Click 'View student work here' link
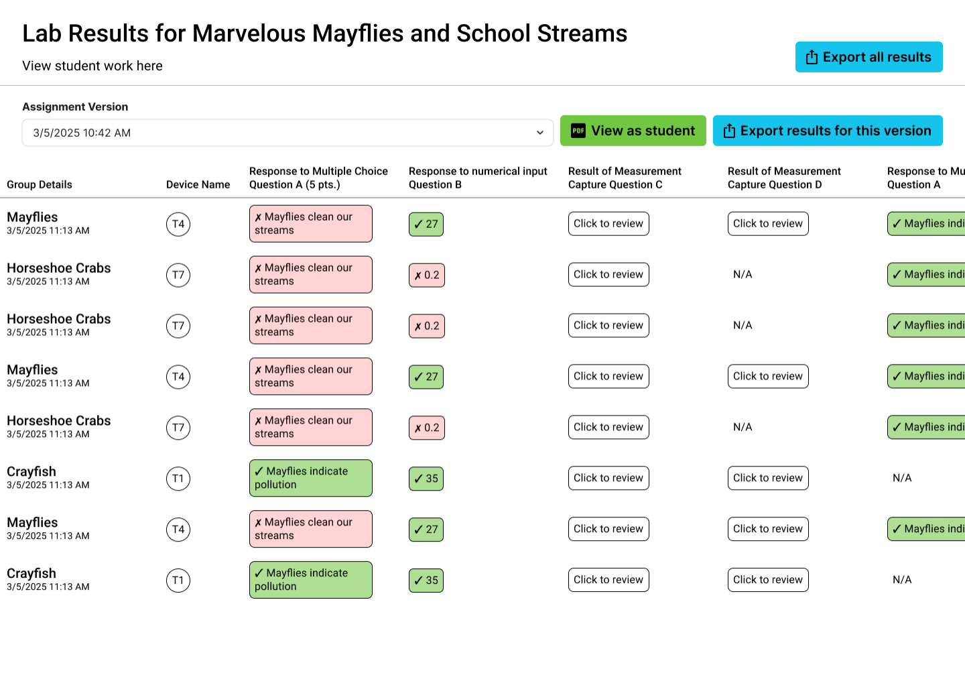The width and height of the screenshot is (965, 675). point(92,66)
